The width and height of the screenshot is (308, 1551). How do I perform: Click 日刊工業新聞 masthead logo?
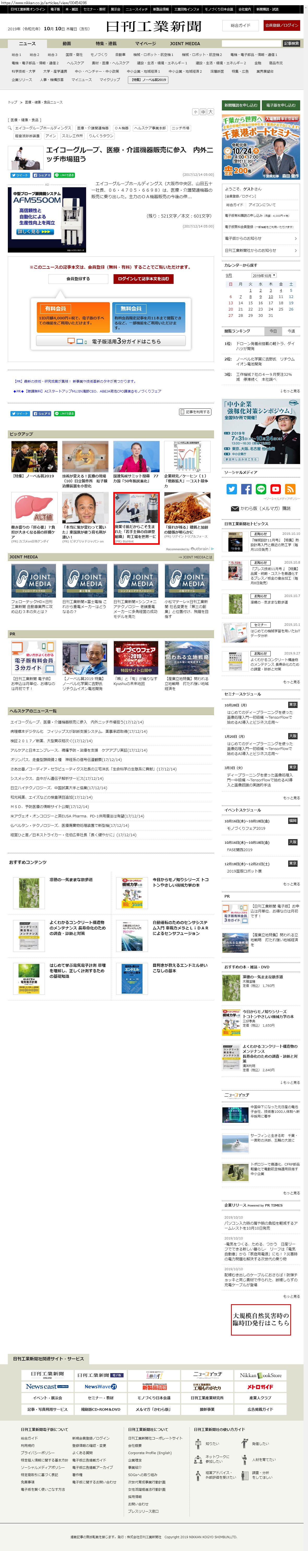coord(153,26)
